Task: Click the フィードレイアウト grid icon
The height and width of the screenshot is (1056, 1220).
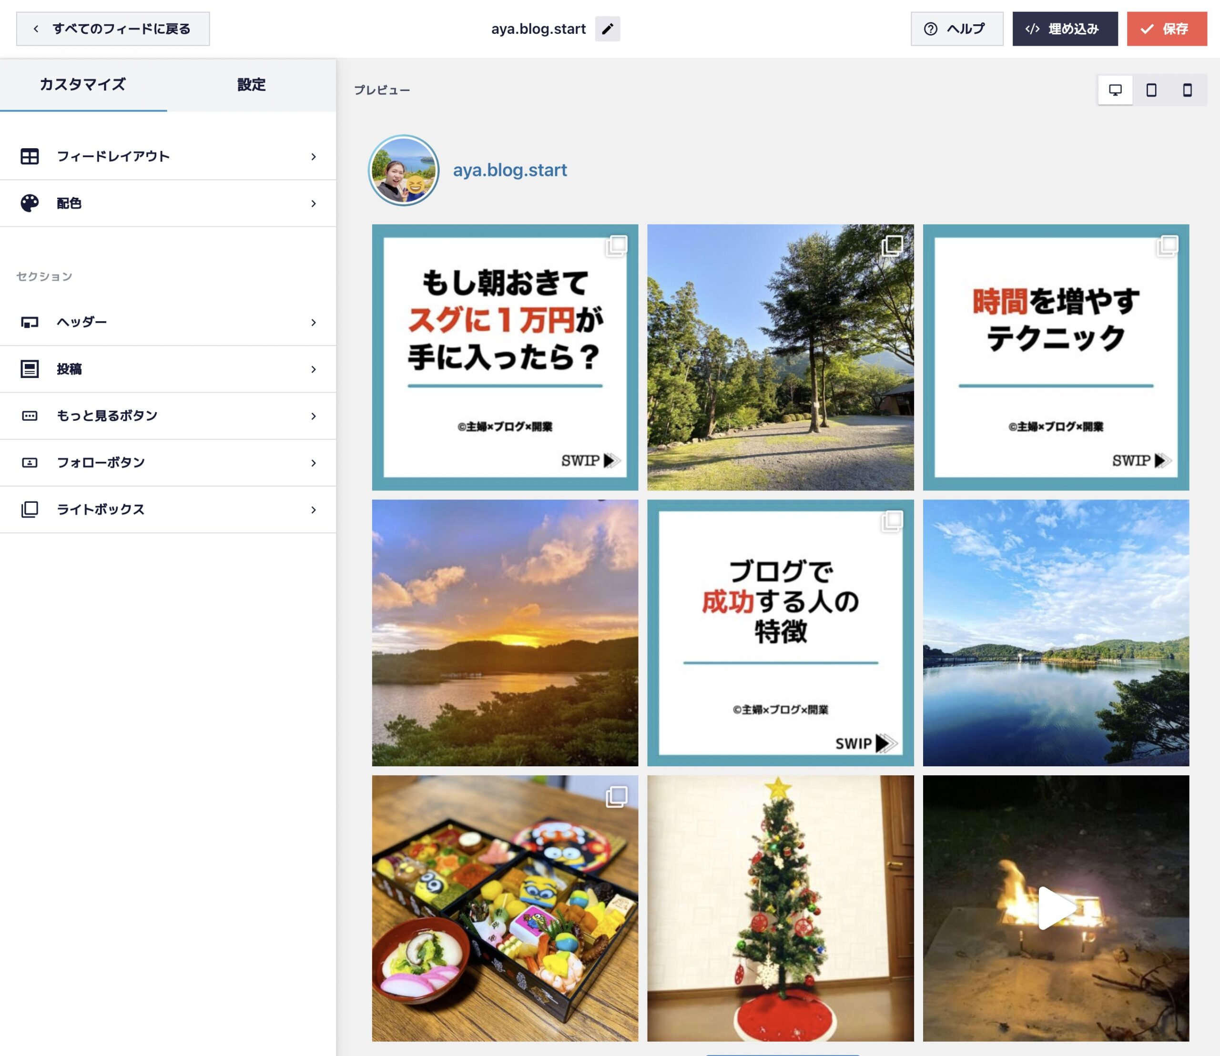Action: point(30,156)
